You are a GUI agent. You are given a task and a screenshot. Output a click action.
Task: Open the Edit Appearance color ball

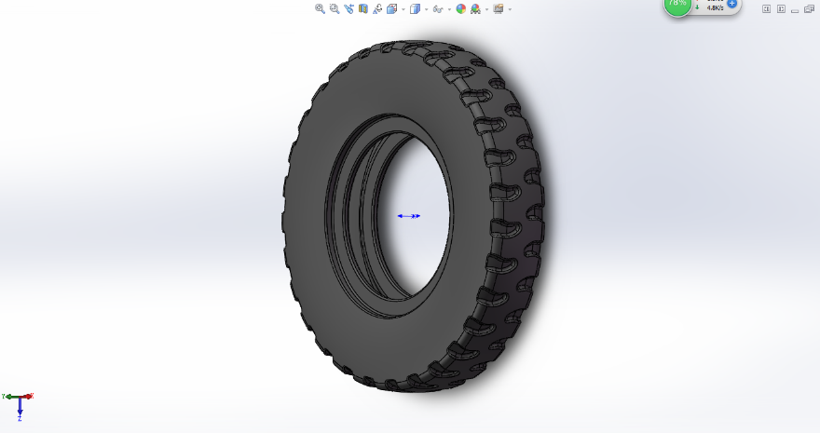coord(460,9)
